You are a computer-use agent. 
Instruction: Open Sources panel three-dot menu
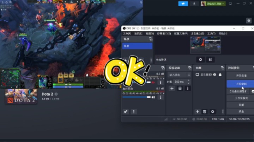(223, 112)
